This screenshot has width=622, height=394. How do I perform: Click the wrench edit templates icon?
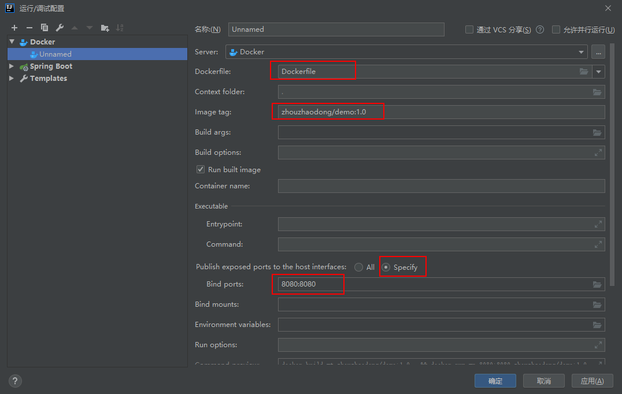tap(60, 28)
